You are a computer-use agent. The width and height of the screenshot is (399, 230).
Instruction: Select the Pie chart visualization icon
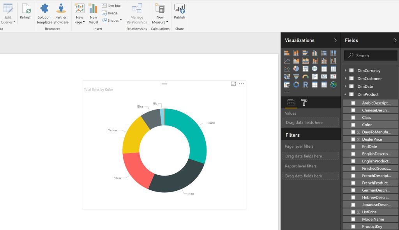coord(296,68)
